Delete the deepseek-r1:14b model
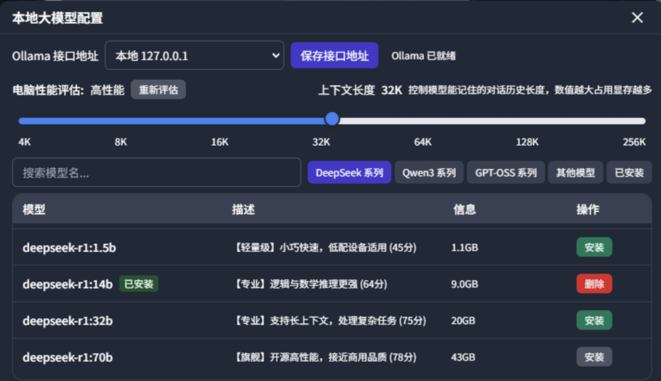 (594, 284)
